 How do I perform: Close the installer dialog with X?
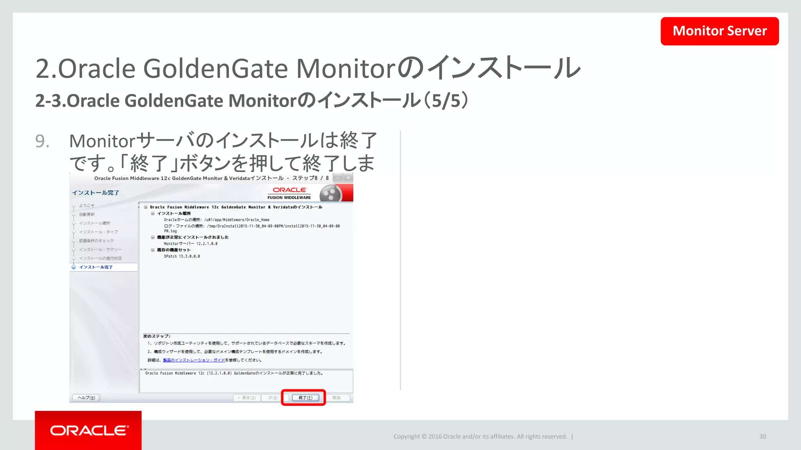point(348,178)
